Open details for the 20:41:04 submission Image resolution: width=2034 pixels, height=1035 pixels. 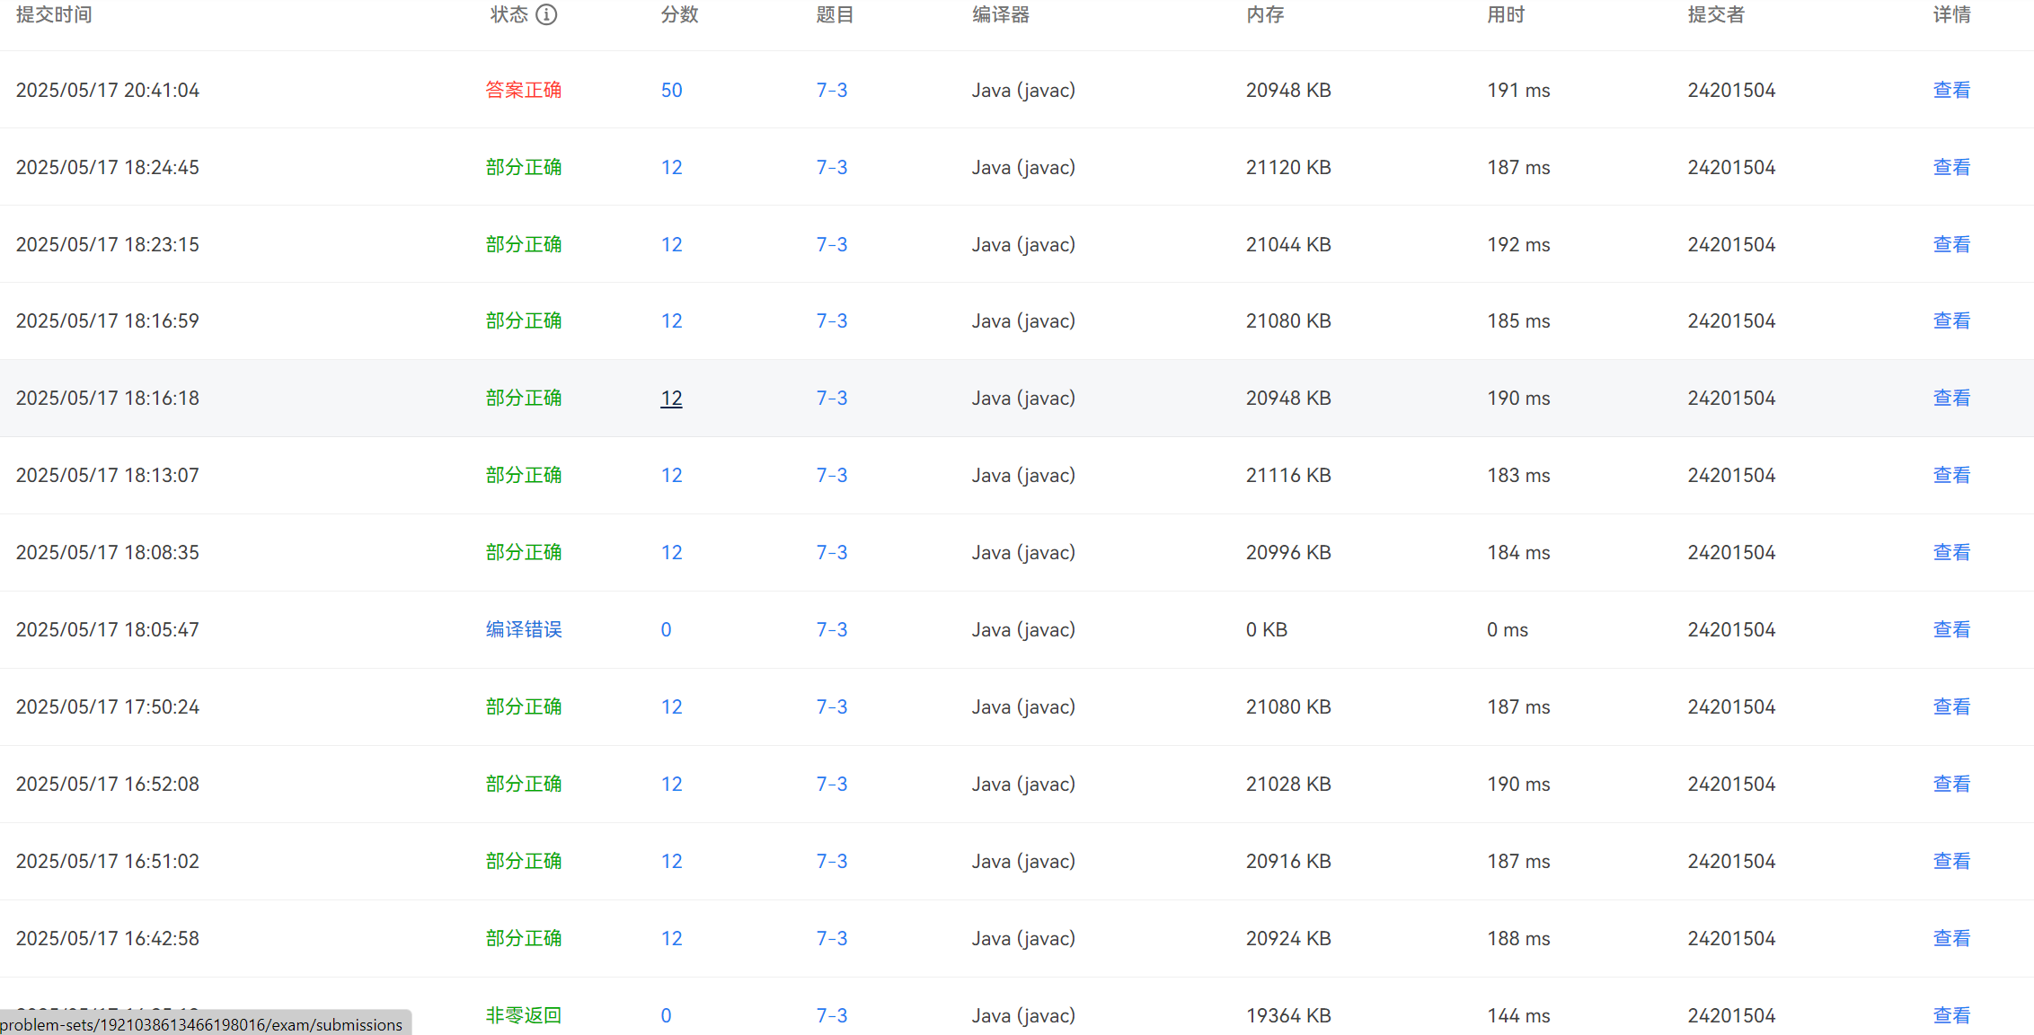[x=1951, y=90]
